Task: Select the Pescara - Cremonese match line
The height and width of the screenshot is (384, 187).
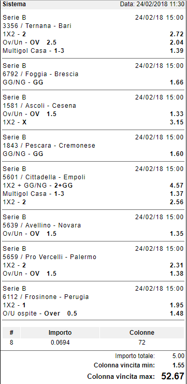Action: [49, 146]
